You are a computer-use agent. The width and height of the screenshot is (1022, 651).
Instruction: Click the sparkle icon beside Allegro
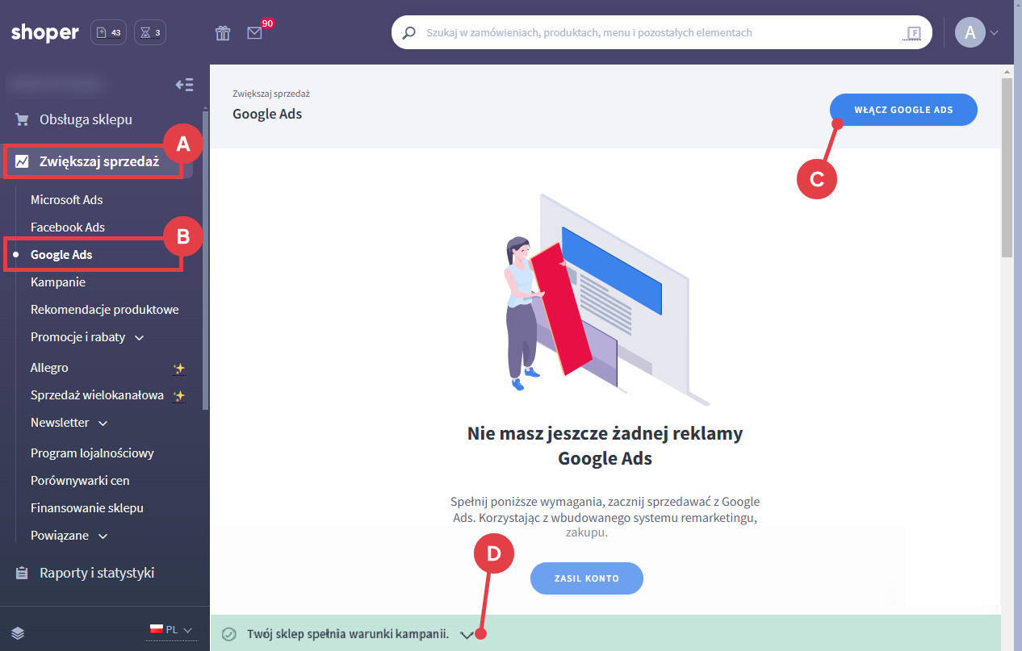[x=178, y=369]
